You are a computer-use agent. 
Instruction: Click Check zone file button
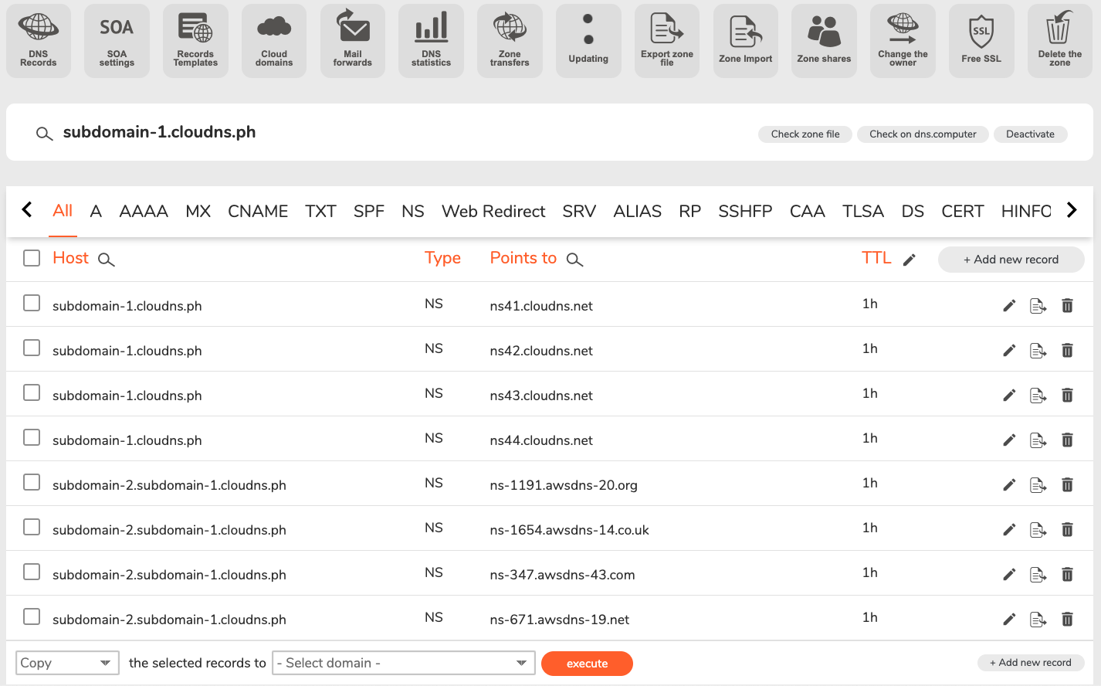pyautogui.click(x=805, y=134)
